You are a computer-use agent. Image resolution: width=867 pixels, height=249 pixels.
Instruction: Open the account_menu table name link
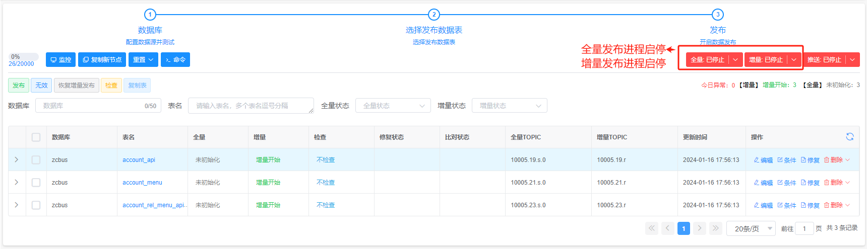pyautogui.click(x=142, y=183)
